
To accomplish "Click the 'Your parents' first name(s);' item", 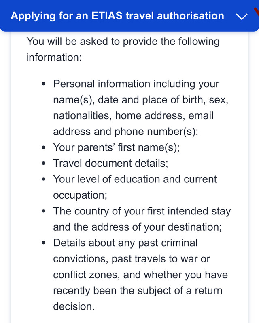I will tap(116, 147).
